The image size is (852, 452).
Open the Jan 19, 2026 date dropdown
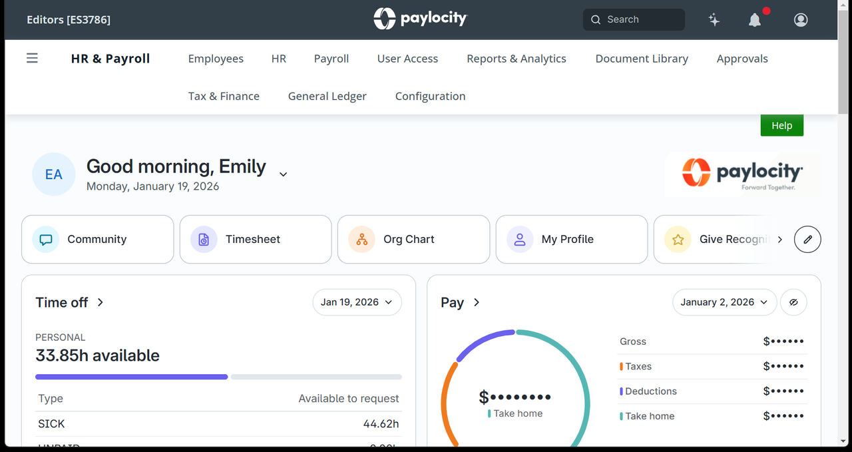click(357, 302)
